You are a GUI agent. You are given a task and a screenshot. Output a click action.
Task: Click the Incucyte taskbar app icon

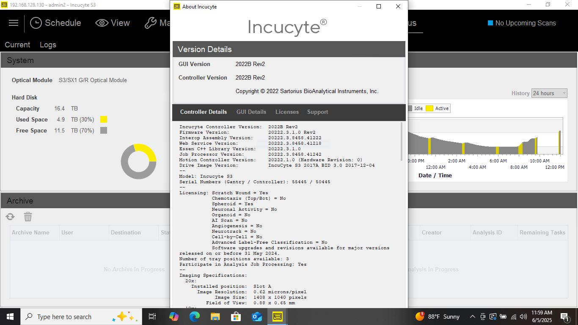[x=278, y=317]
